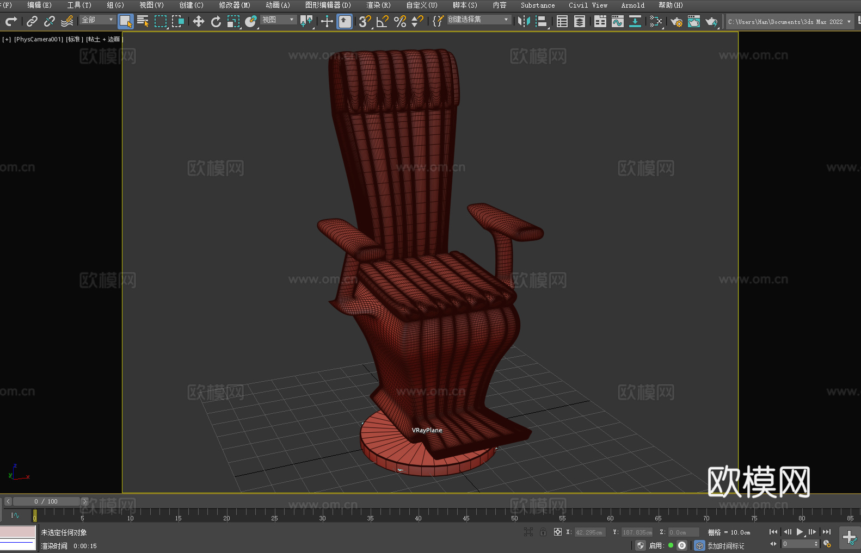The image size is (861, 553).
Task: Open the Scene Explorer toggle icon
Action: (x=562, y=21)
